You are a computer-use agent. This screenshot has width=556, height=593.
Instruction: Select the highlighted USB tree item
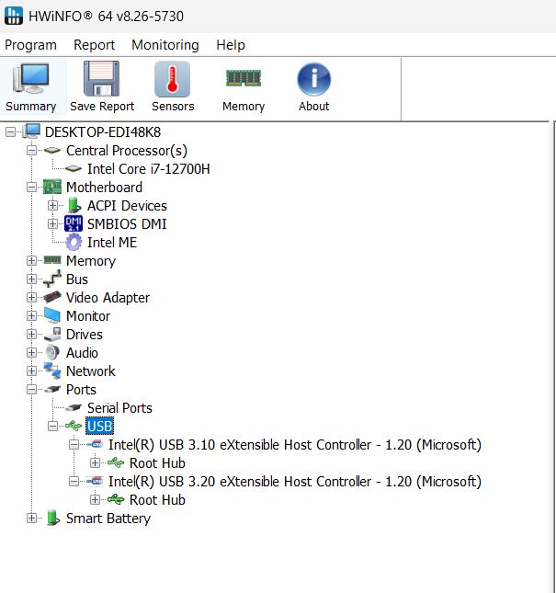[x=100, y=427]
